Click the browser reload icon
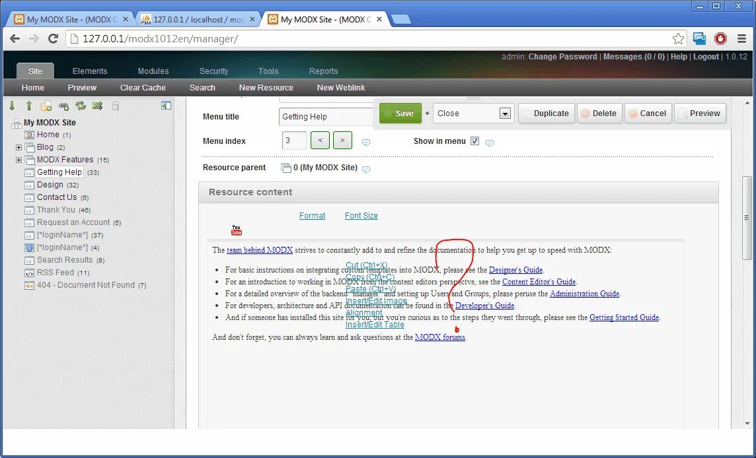The width and height of the screenshot is (756, 458). (54, 38)
